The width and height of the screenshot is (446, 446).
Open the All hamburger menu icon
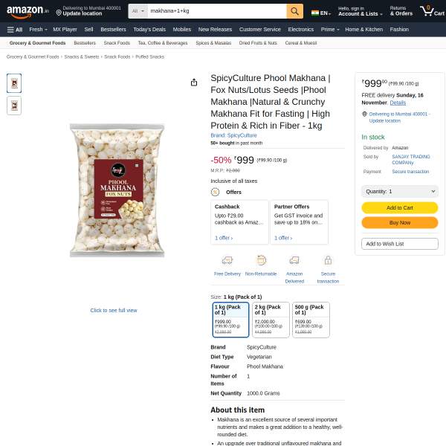pos(10,30)
